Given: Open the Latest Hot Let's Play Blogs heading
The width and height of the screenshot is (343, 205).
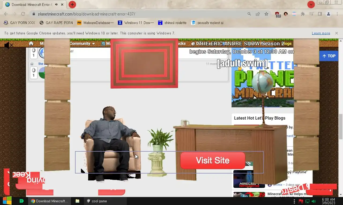Looking at the screenshot, I should (260, 118).
